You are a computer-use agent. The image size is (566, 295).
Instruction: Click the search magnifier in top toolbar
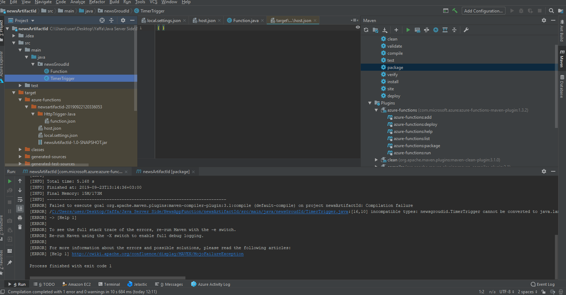click(x=551, y=11)
